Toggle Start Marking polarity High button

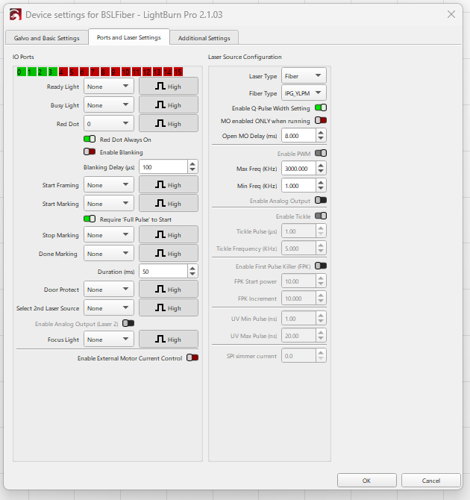(169, 204)
